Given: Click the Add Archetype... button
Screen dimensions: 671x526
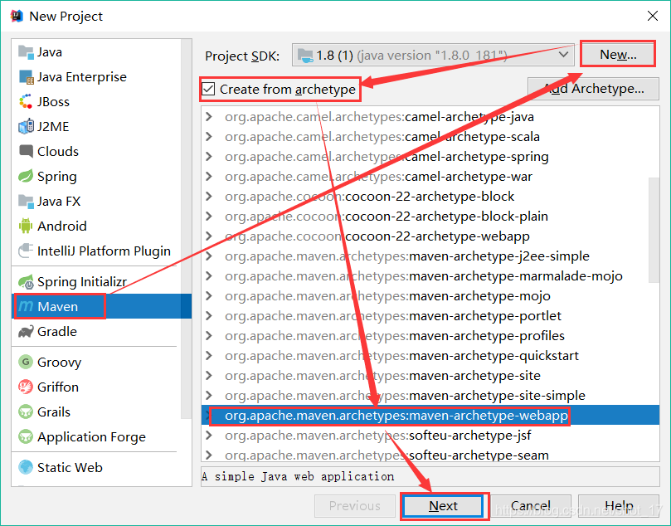Looking at the screenshot, I should click(x=593, y=89).
